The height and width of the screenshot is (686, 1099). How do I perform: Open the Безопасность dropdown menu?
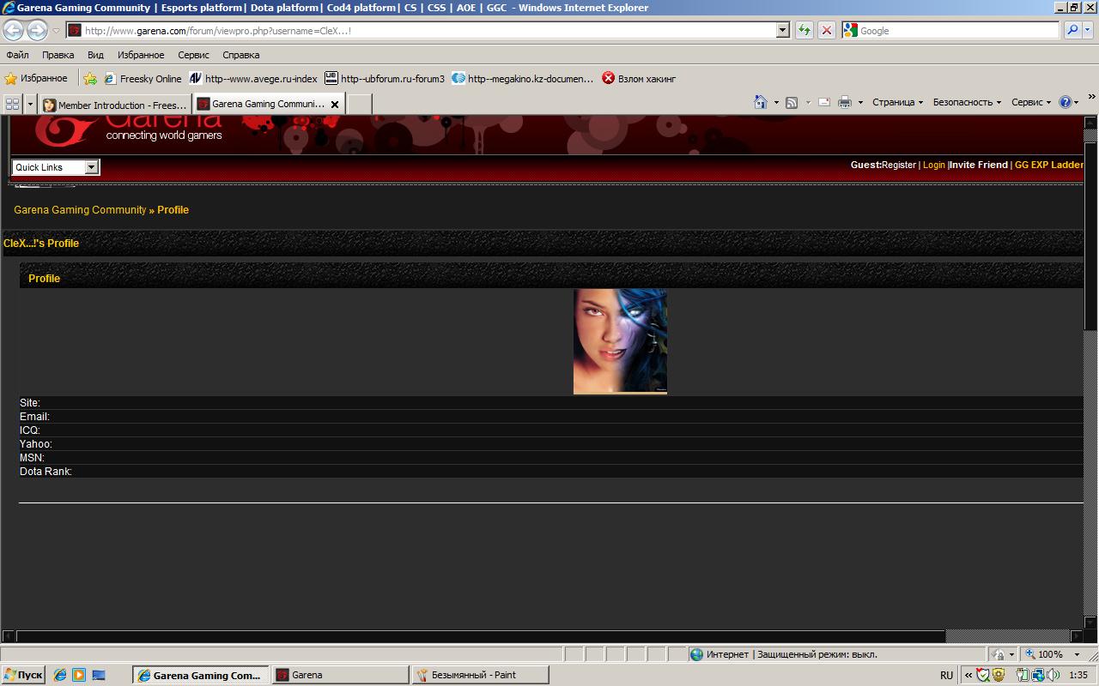pos(967,102)
